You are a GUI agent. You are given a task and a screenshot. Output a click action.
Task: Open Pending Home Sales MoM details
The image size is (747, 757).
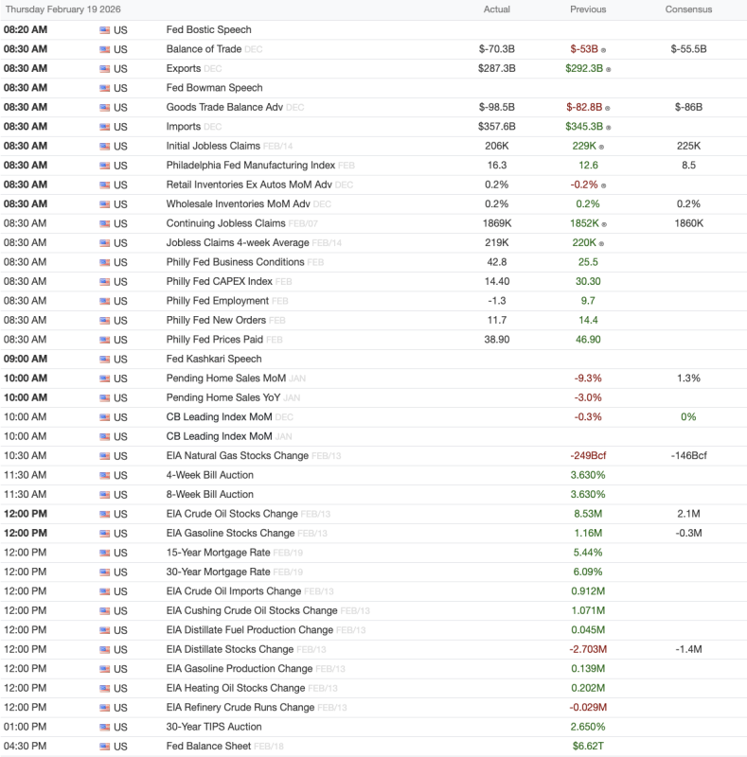coord(225,378)
